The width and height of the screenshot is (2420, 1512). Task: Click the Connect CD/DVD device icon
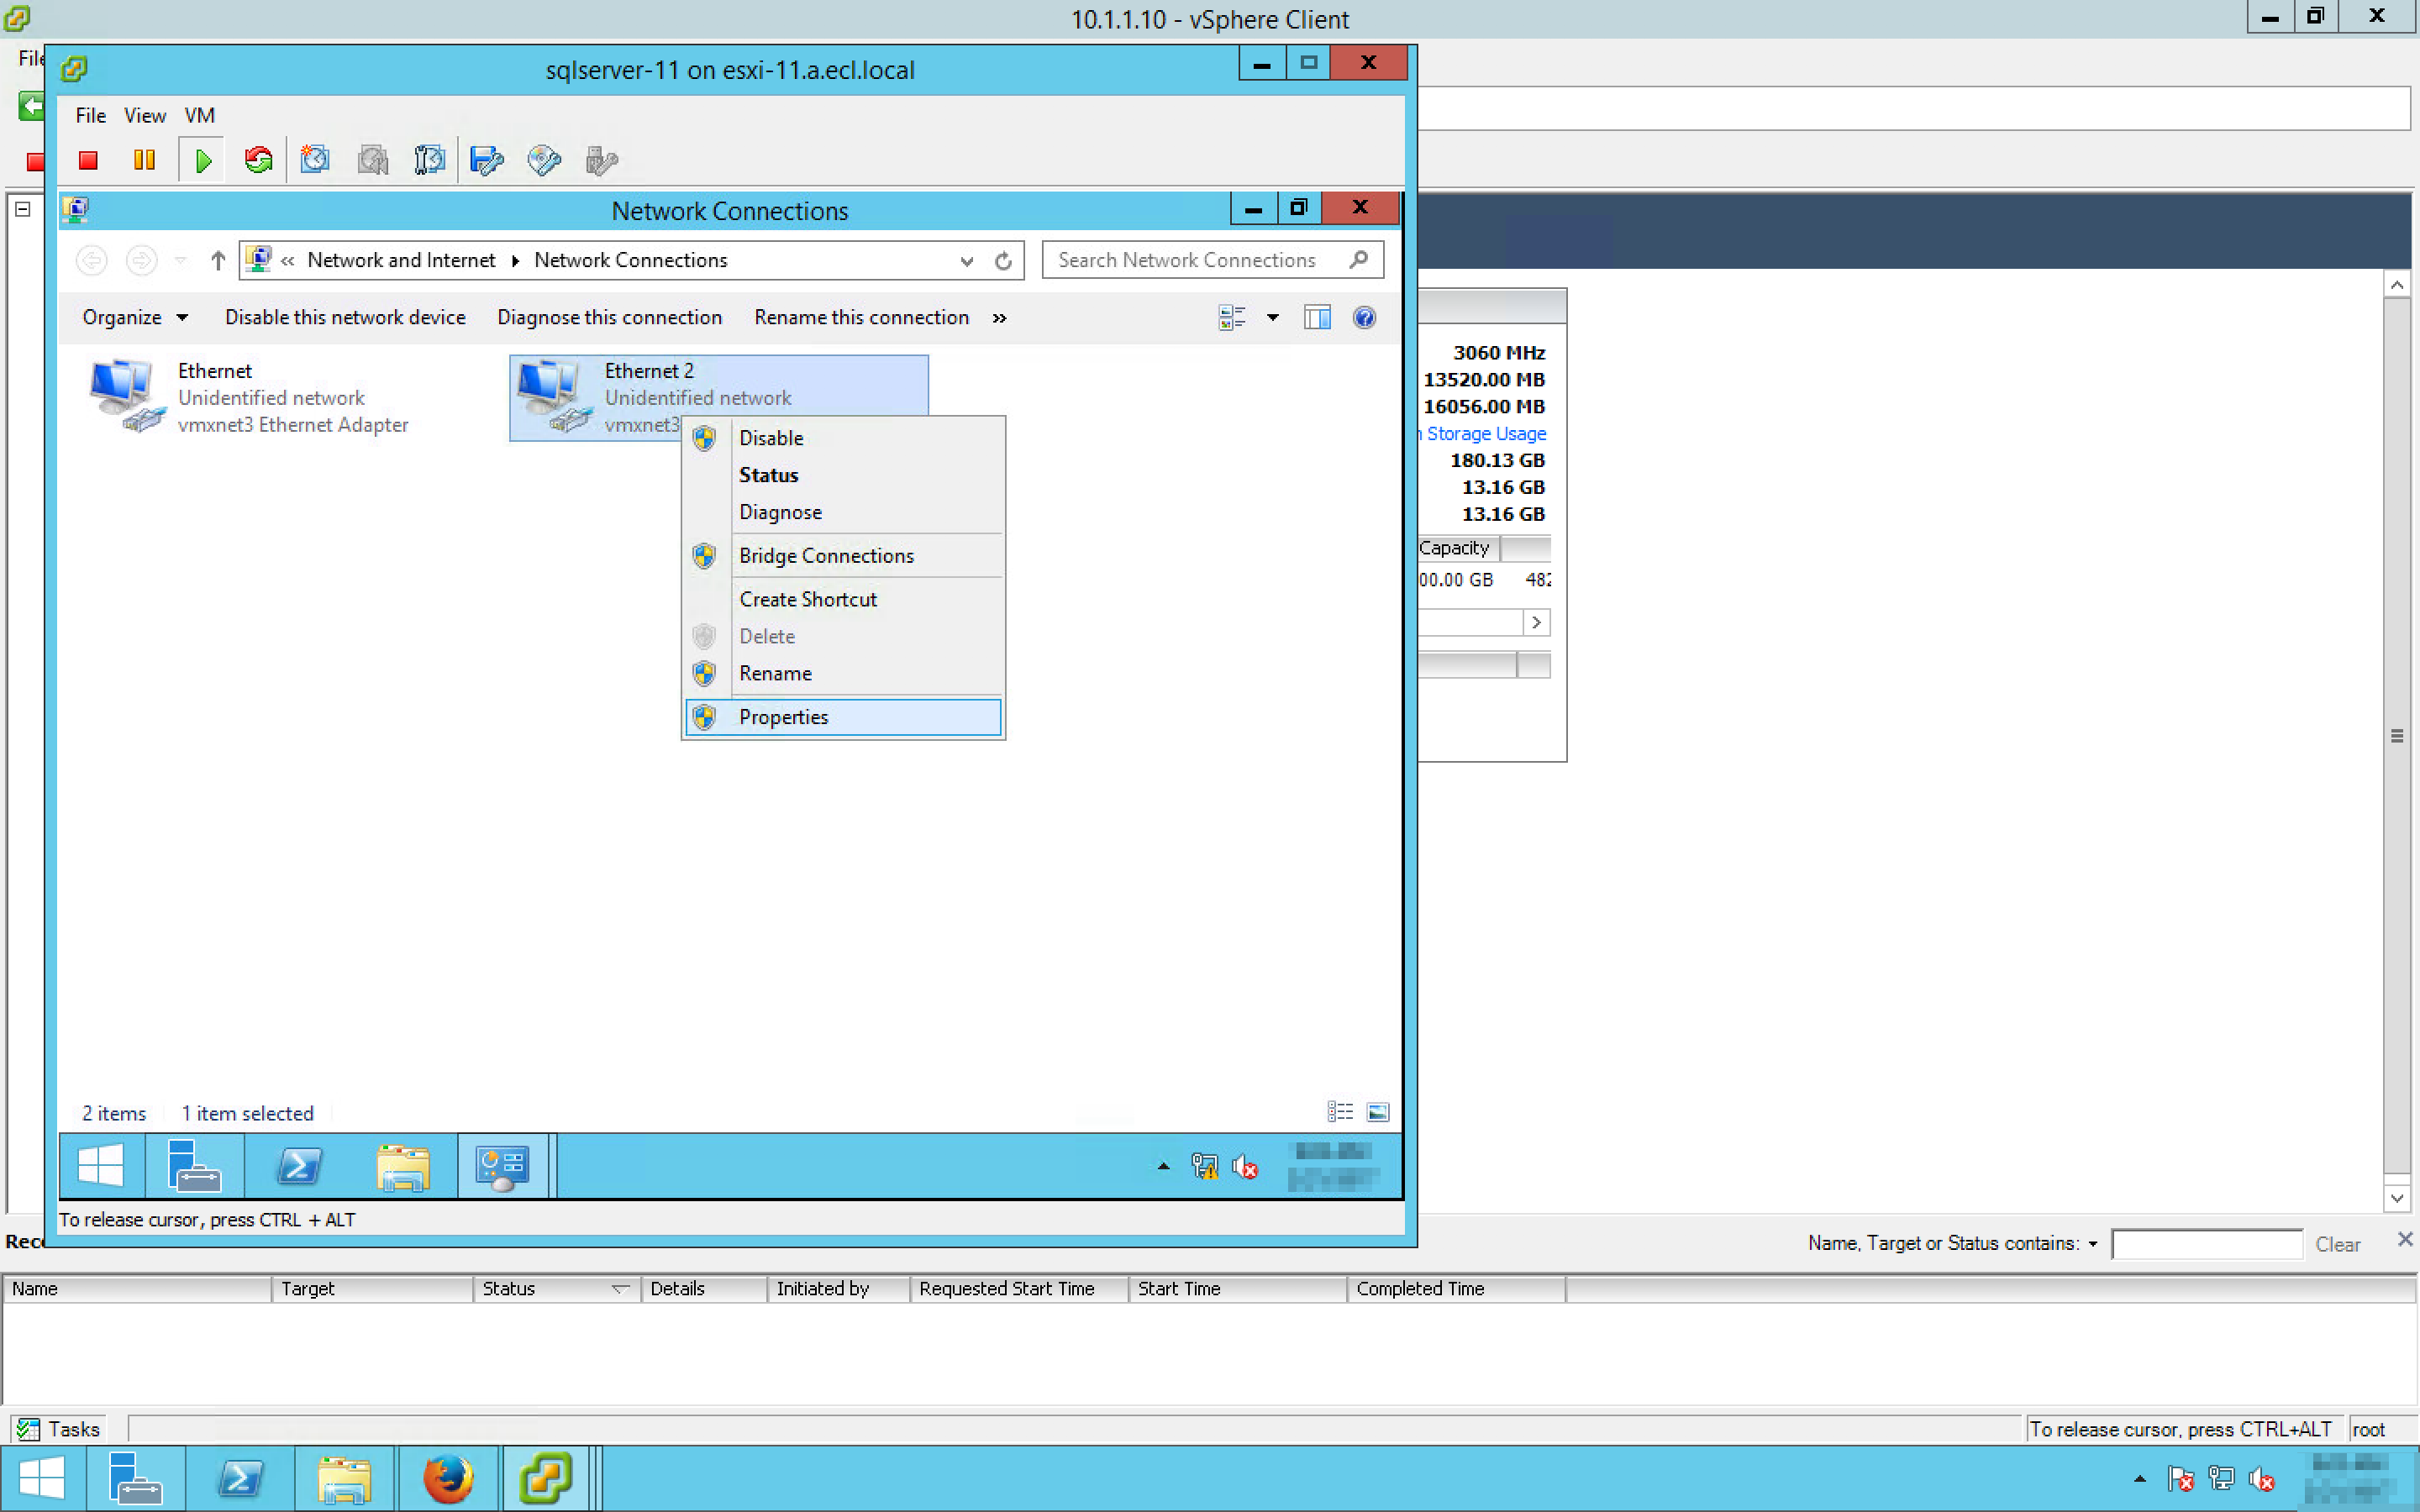point(544,160)
